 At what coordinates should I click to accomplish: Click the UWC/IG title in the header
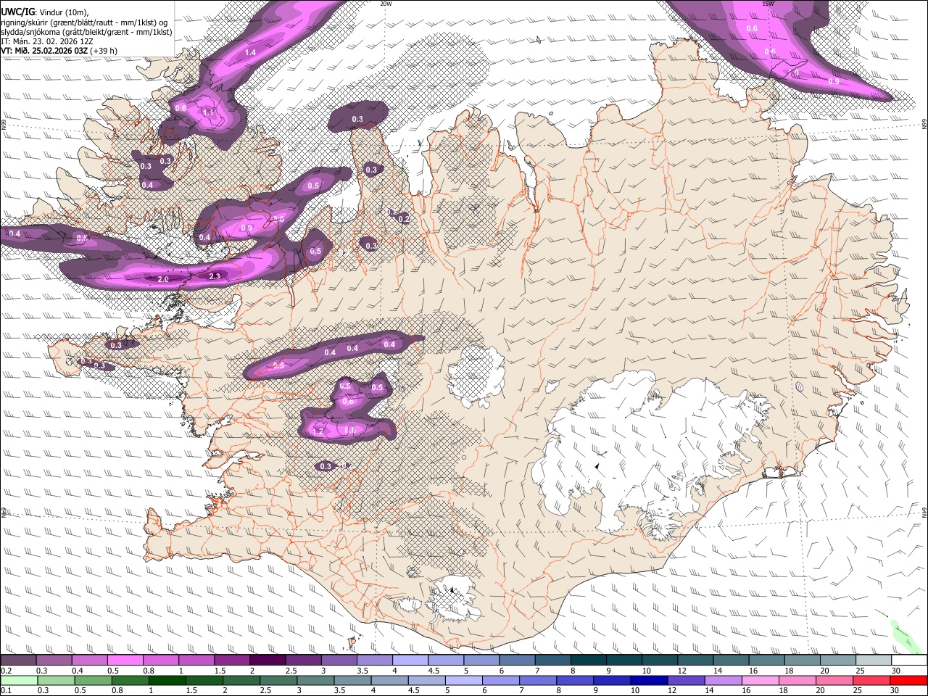point(18,12)
